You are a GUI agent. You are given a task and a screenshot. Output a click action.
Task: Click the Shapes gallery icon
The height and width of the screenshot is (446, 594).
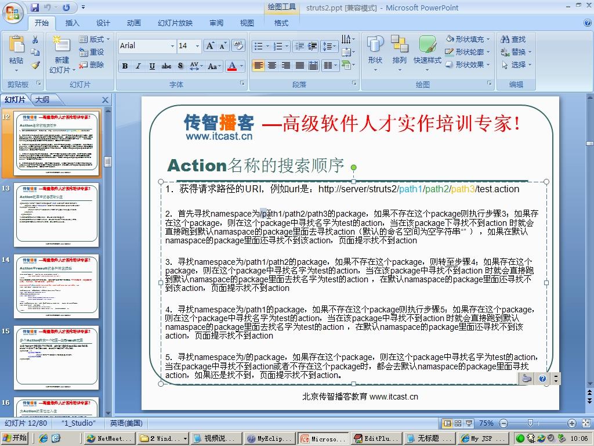click(375, 44)
